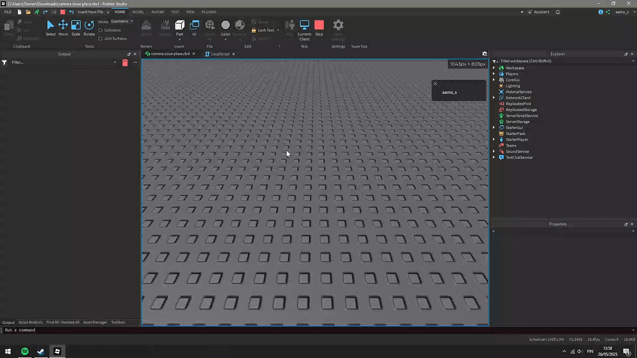Switch to the MODEL ribbon tab

click(137, 11)
